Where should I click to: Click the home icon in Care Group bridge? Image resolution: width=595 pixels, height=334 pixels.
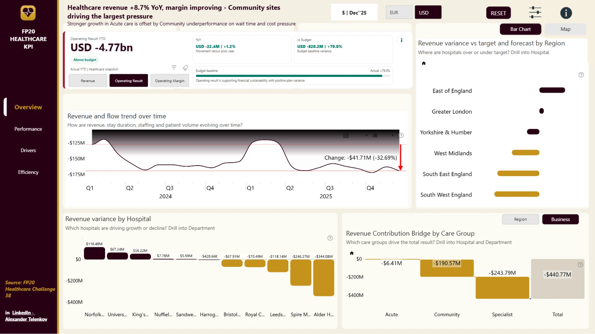tap(351, 253)
